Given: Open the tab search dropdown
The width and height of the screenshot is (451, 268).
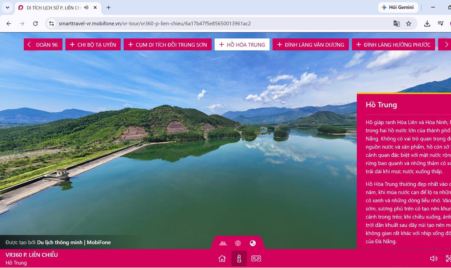Looking at the screenshot, I should point(7,8).
